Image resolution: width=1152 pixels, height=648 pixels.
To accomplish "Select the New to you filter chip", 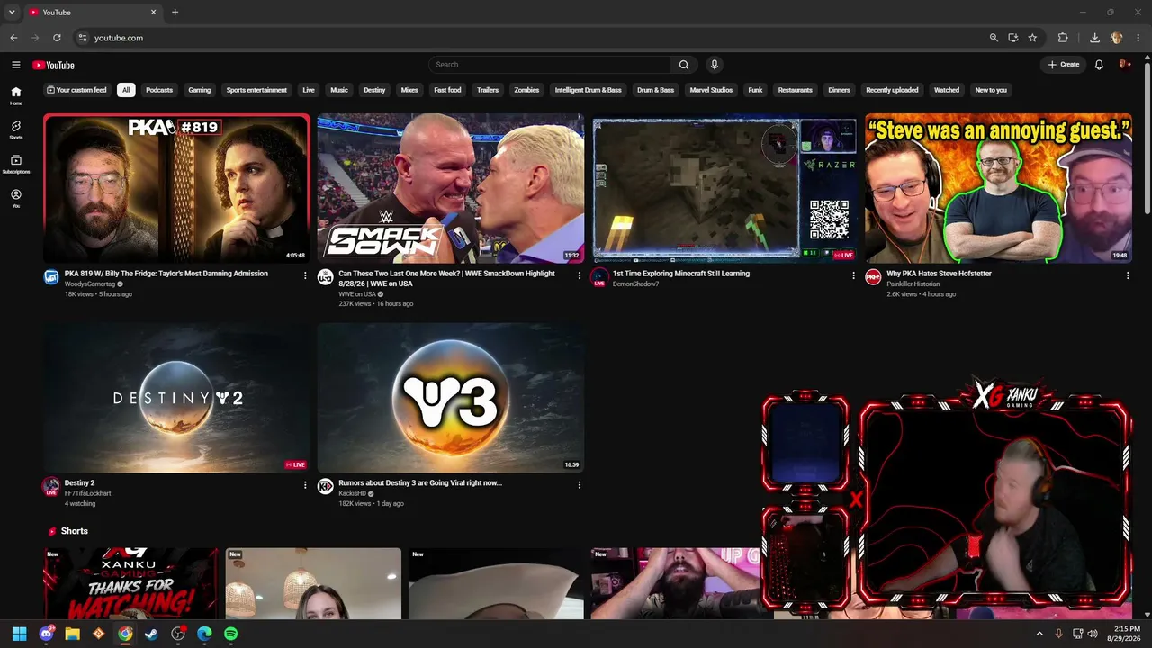I will click(x=991, y=90).
